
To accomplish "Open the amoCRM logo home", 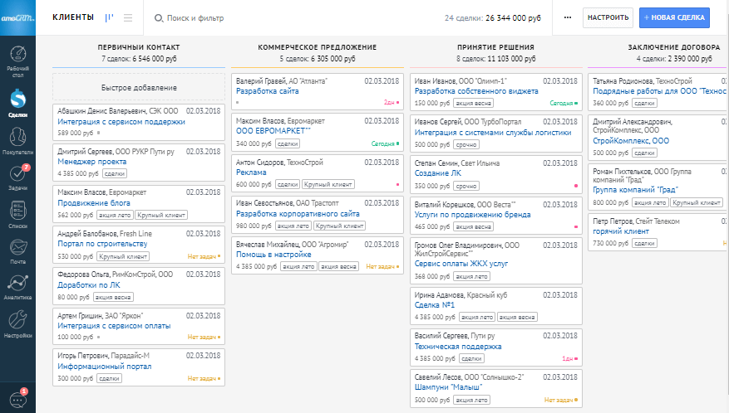I will [17, 17].
